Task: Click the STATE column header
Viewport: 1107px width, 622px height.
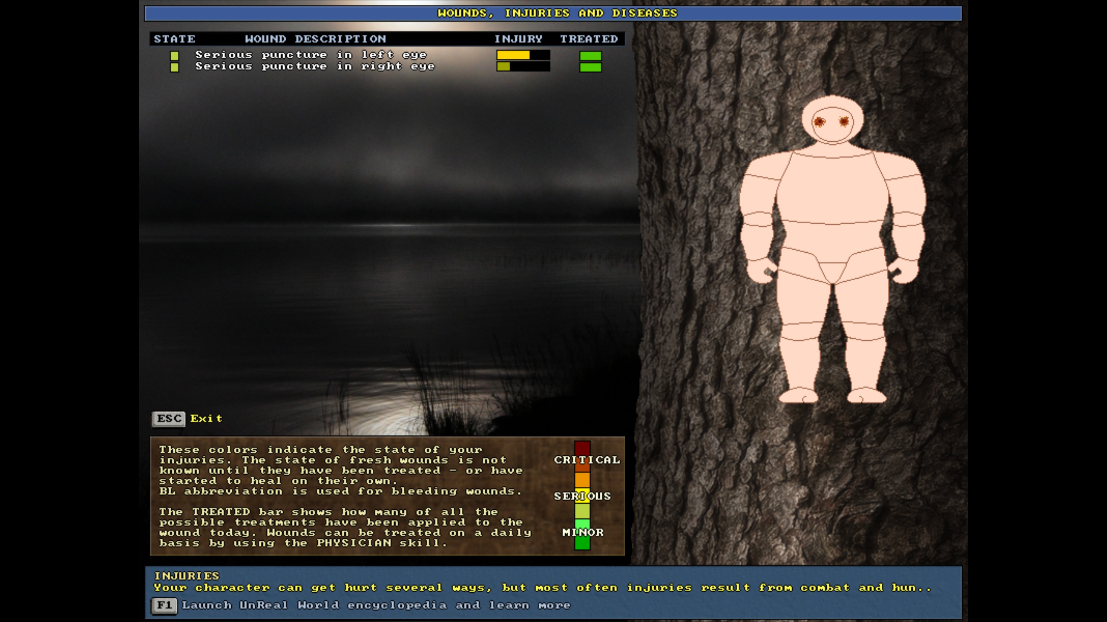Action: 174,39
